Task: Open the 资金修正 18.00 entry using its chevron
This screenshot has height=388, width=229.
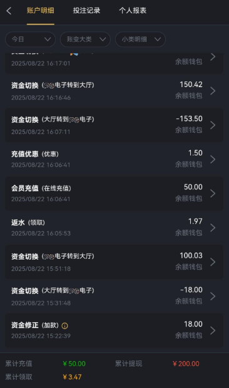Action: [x=213, y=330]
